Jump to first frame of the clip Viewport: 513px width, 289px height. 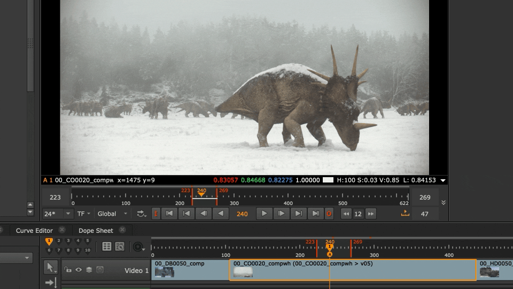click(169, 214)
